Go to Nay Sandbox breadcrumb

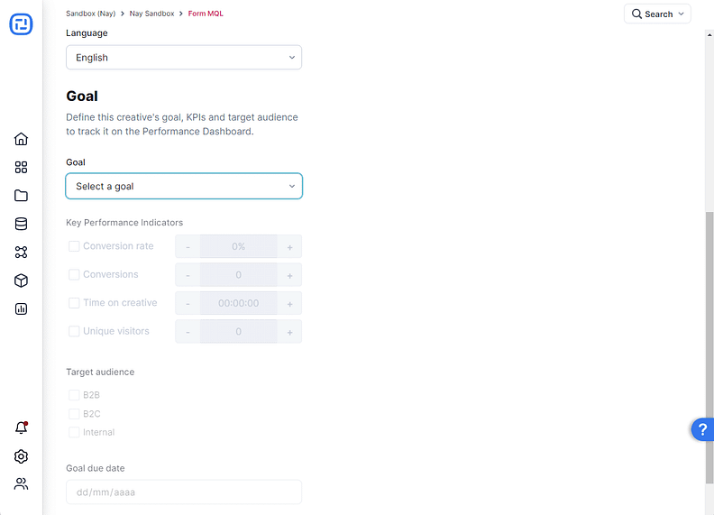(151, 14)
